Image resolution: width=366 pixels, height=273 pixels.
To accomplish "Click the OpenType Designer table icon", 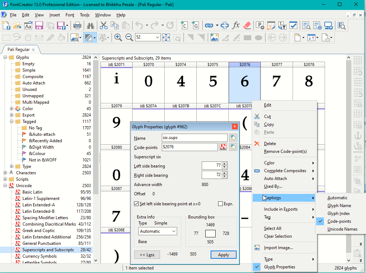I will [x=271, y=25].
